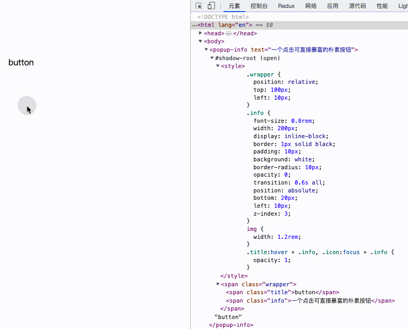Click the 'position: relative;' line
408x329 pixels.
(286, 82)
